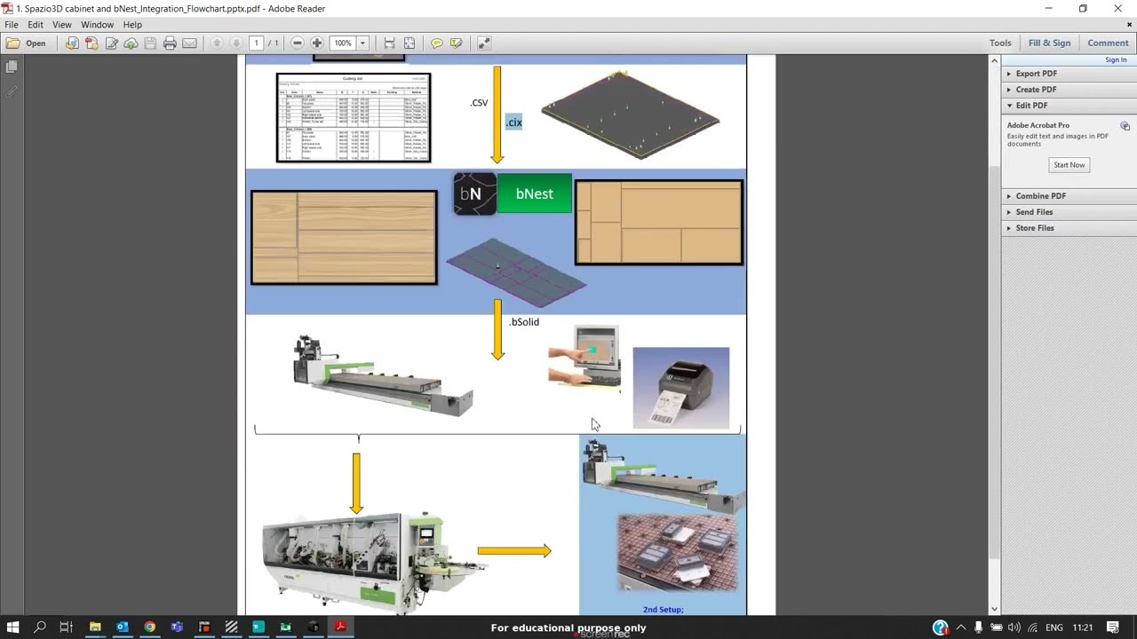Click the fit one full page icon

click(x=409, y=43)
